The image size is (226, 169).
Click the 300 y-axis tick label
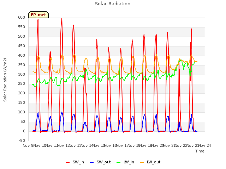[22, 74]
